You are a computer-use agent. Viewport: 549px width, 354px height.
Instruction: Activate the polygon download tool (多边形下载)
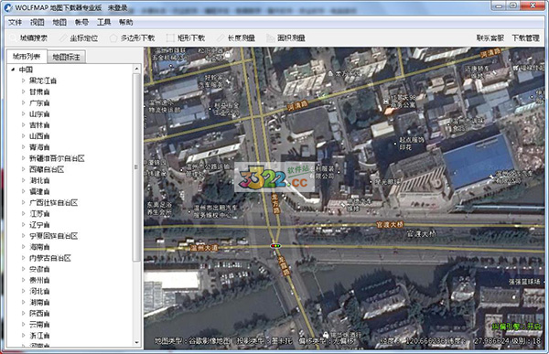point(133,38)
